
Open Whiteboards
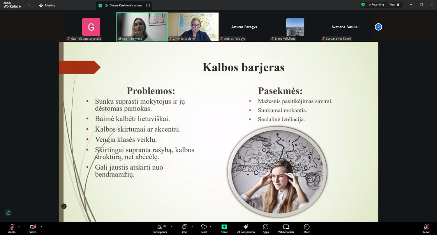286,228
